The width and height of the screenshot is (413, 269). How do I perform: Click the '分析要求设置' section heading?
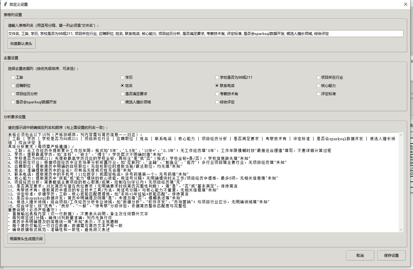(15, 117)
